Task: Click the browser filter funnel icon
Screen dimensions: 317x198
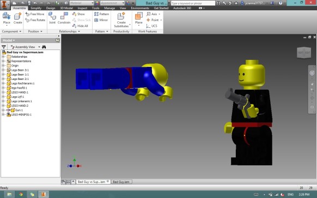Action: pos(4,47)
